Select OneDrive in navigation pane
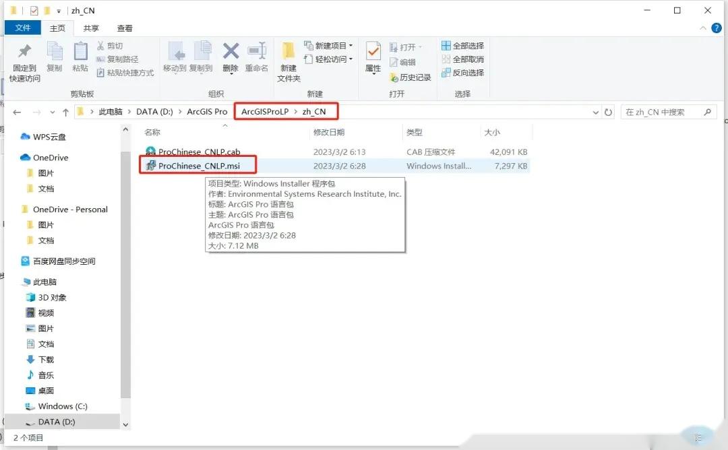Viewport: 728px width, 450px height. (51, 158)
